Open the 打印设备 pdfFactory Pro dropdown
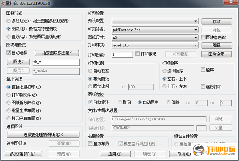 [155, 30]
